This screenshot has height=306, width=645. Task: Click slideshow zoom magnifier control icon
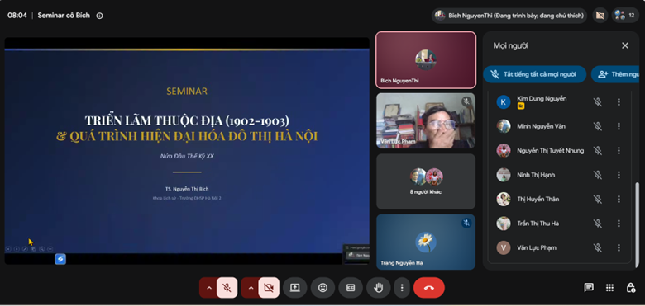41,249
